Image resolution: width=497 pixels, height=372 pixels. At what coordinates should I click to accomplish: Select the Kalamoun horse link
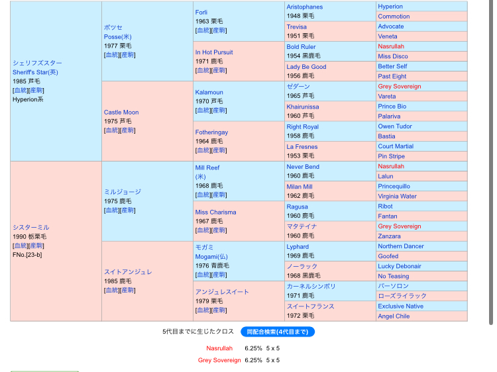(209, 92)
